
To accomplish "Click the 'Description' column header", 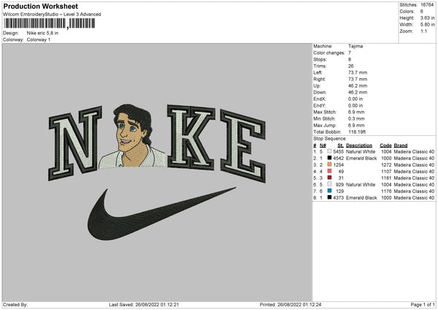I will (359, 145).
